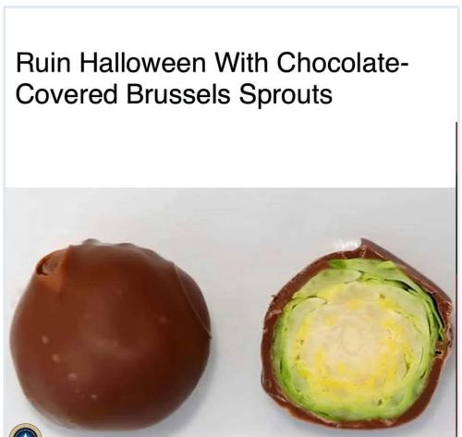This screenshot has width=462, height=437.
Task: Open the whole chocolate-coated ball photo
Action: tap(110, 334)
